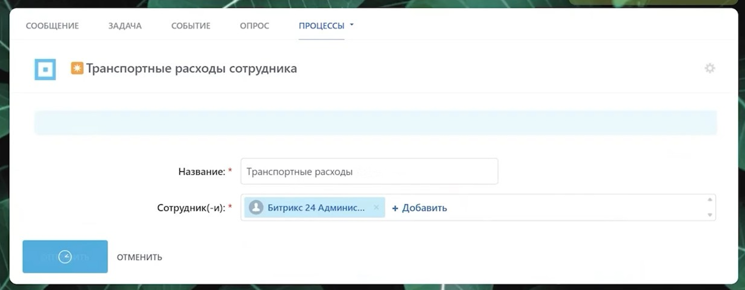Click the loading spinner on the submit button
745x290 pixels.
click(65, 257)
